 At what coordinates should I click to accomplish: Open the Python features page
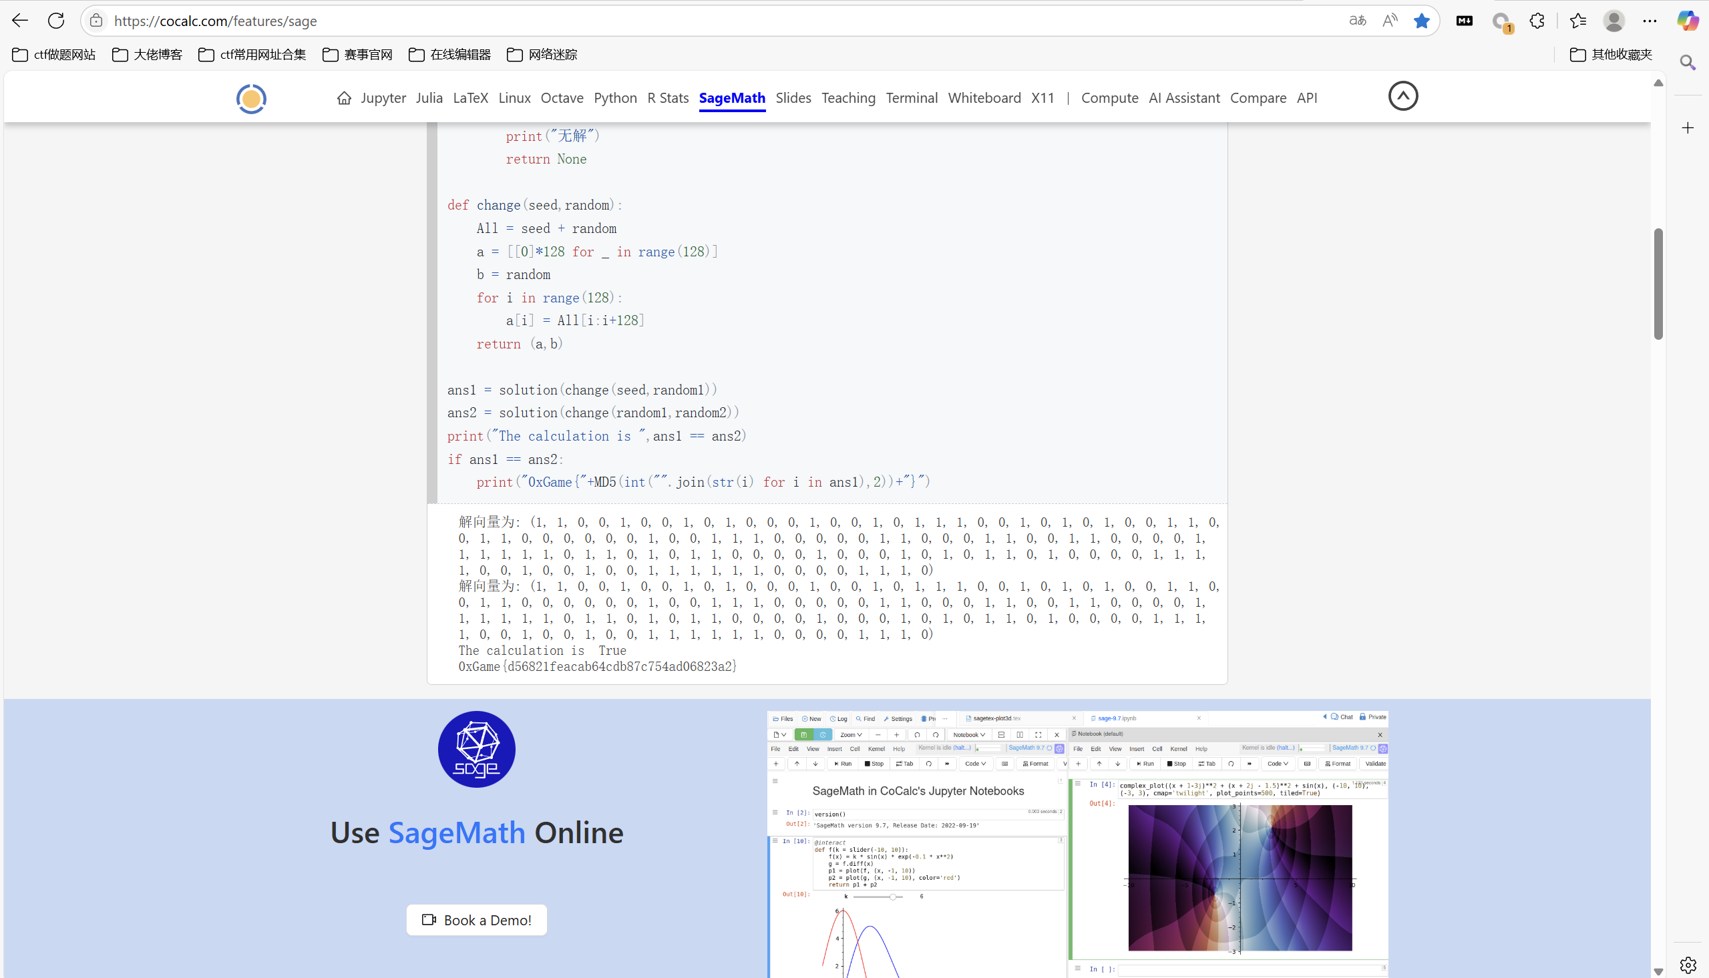[615, 98]
